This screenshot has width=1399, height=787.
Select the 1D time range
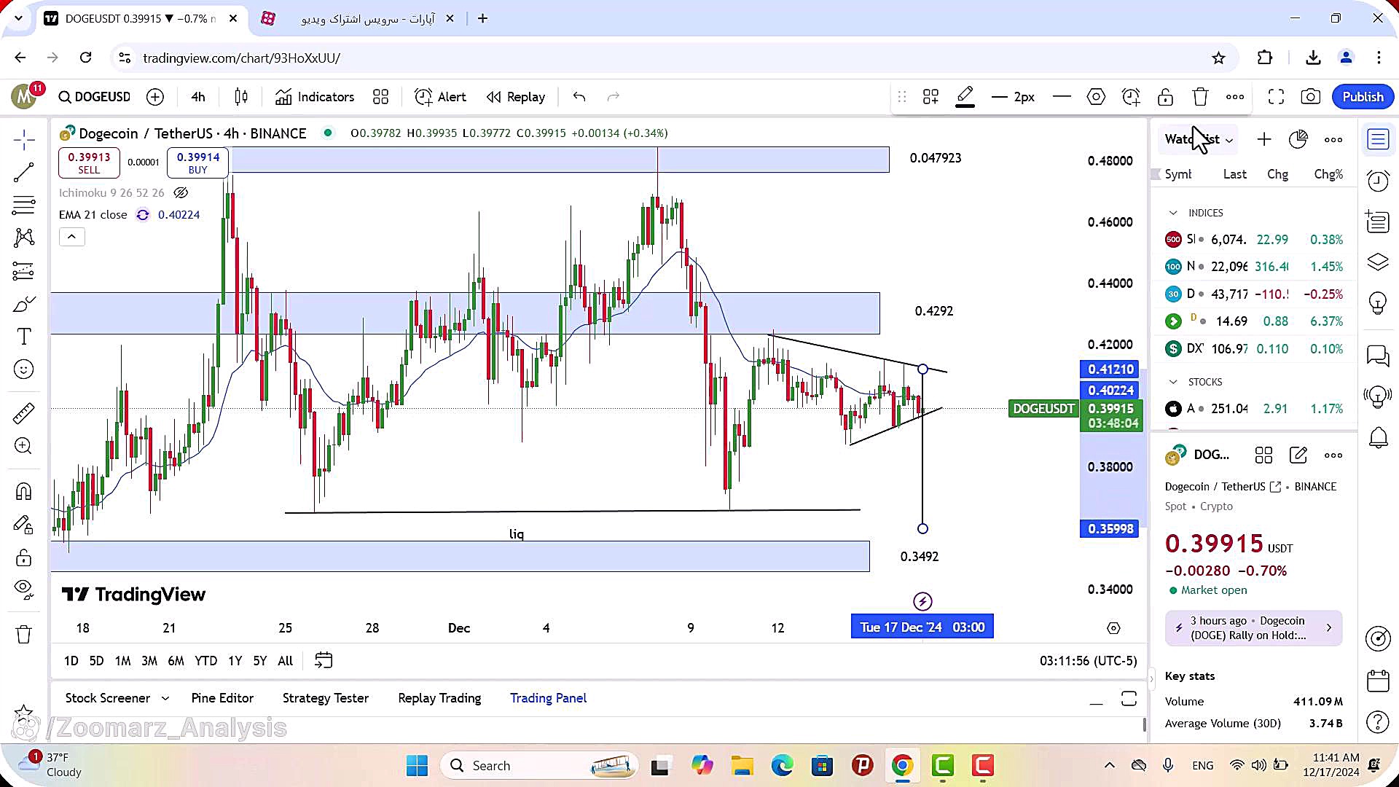click(x=71, y=661)
